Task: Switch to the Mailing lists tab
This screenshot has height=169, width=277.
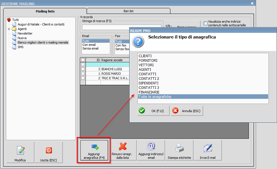Action: (45, 11)
